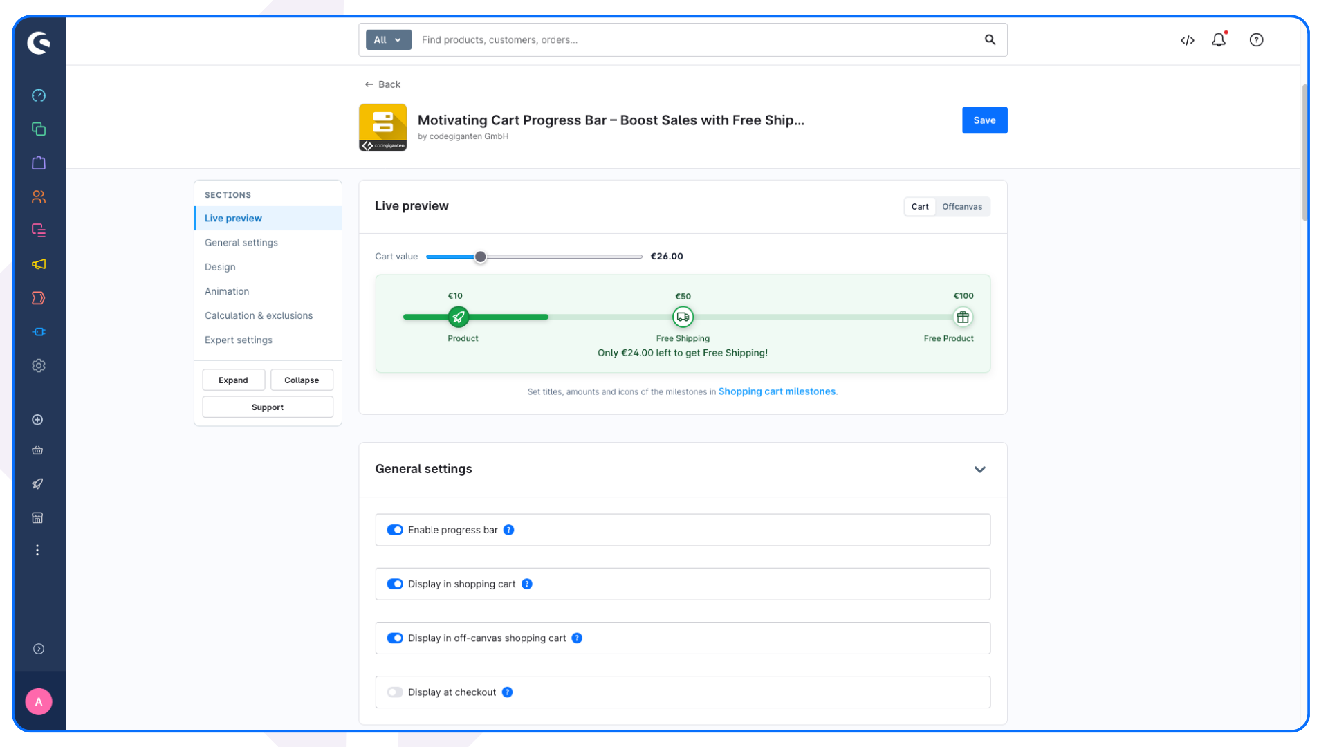The width and height of the screenshot is (1328, 747).
Task: Open the three-dots more menu in sidebar
Action: [x=38, y=551]
